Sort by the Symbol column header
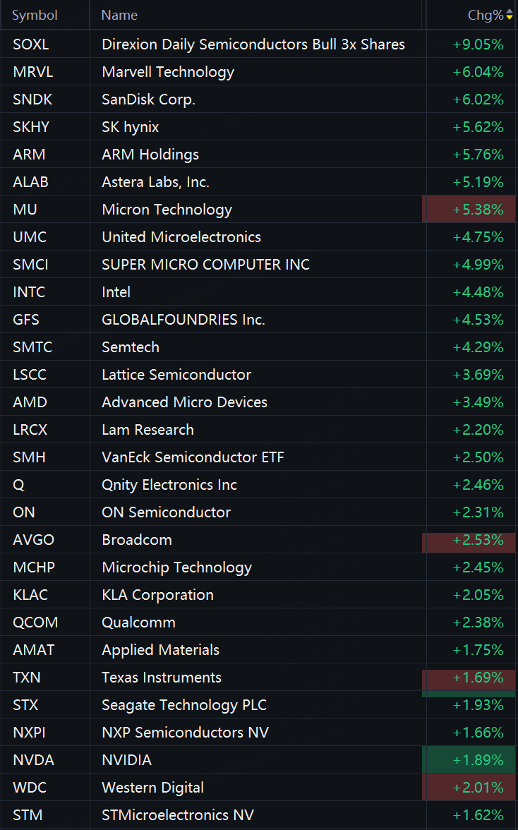 (x=35, y=15)
